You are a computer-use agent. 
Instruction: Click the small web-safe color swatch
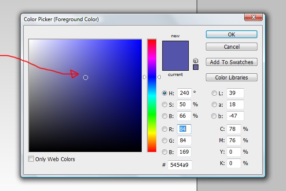click(x=196, y=67)
